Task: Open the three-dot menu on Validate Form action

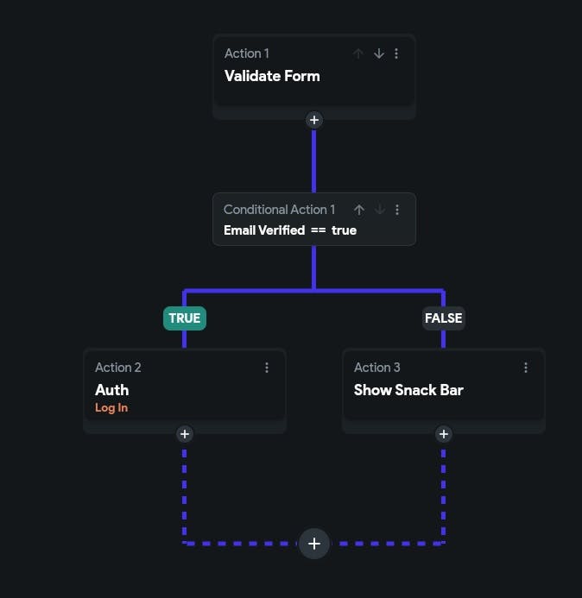Action: coord(396,54)
